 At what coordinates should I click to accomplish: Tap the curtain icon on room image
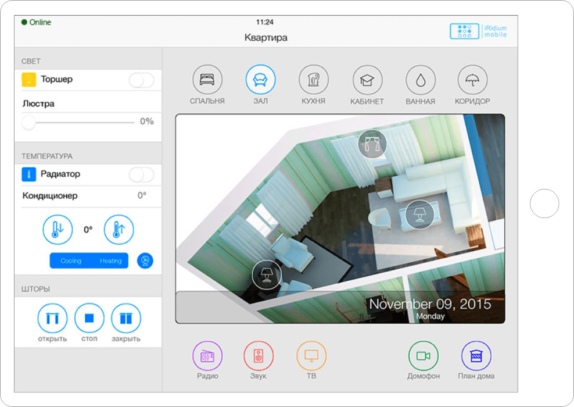[372, 144]
